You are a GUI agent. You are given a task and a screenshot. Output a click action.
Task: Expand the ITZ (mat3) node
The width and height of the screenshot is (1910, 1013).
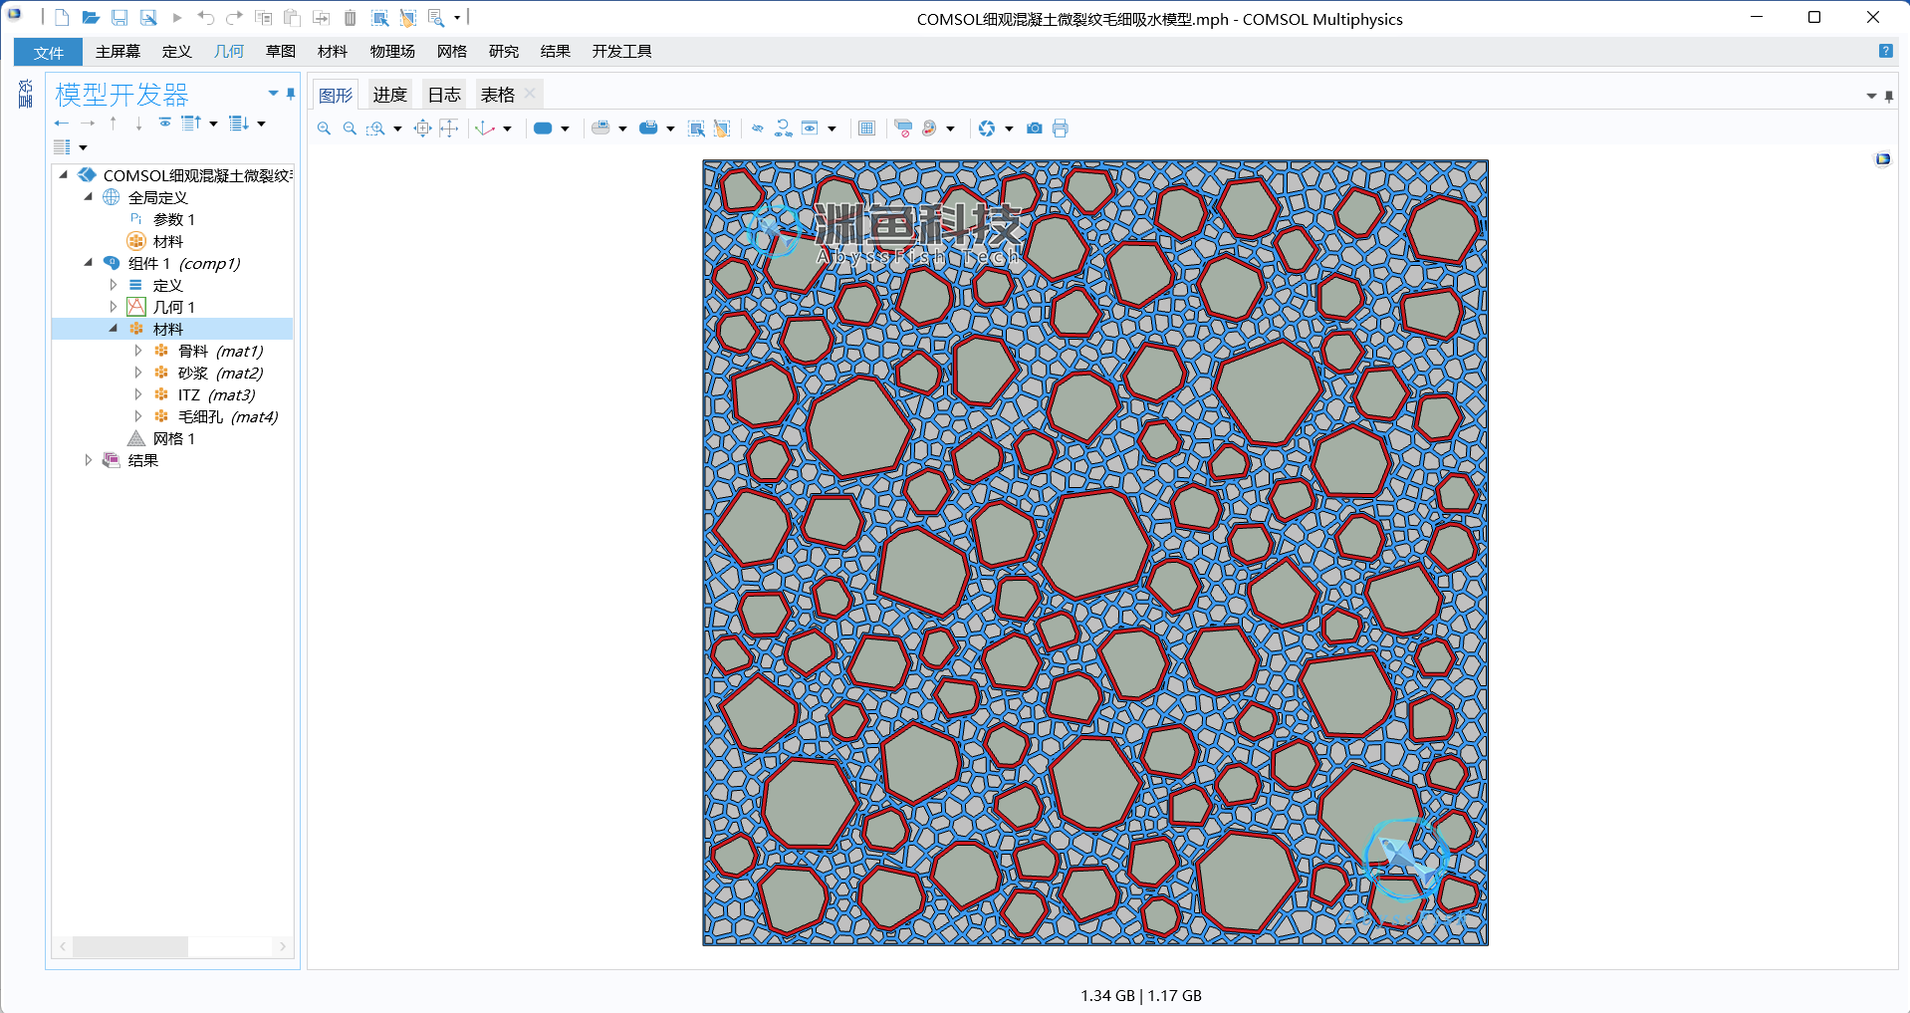coord(138,394)
